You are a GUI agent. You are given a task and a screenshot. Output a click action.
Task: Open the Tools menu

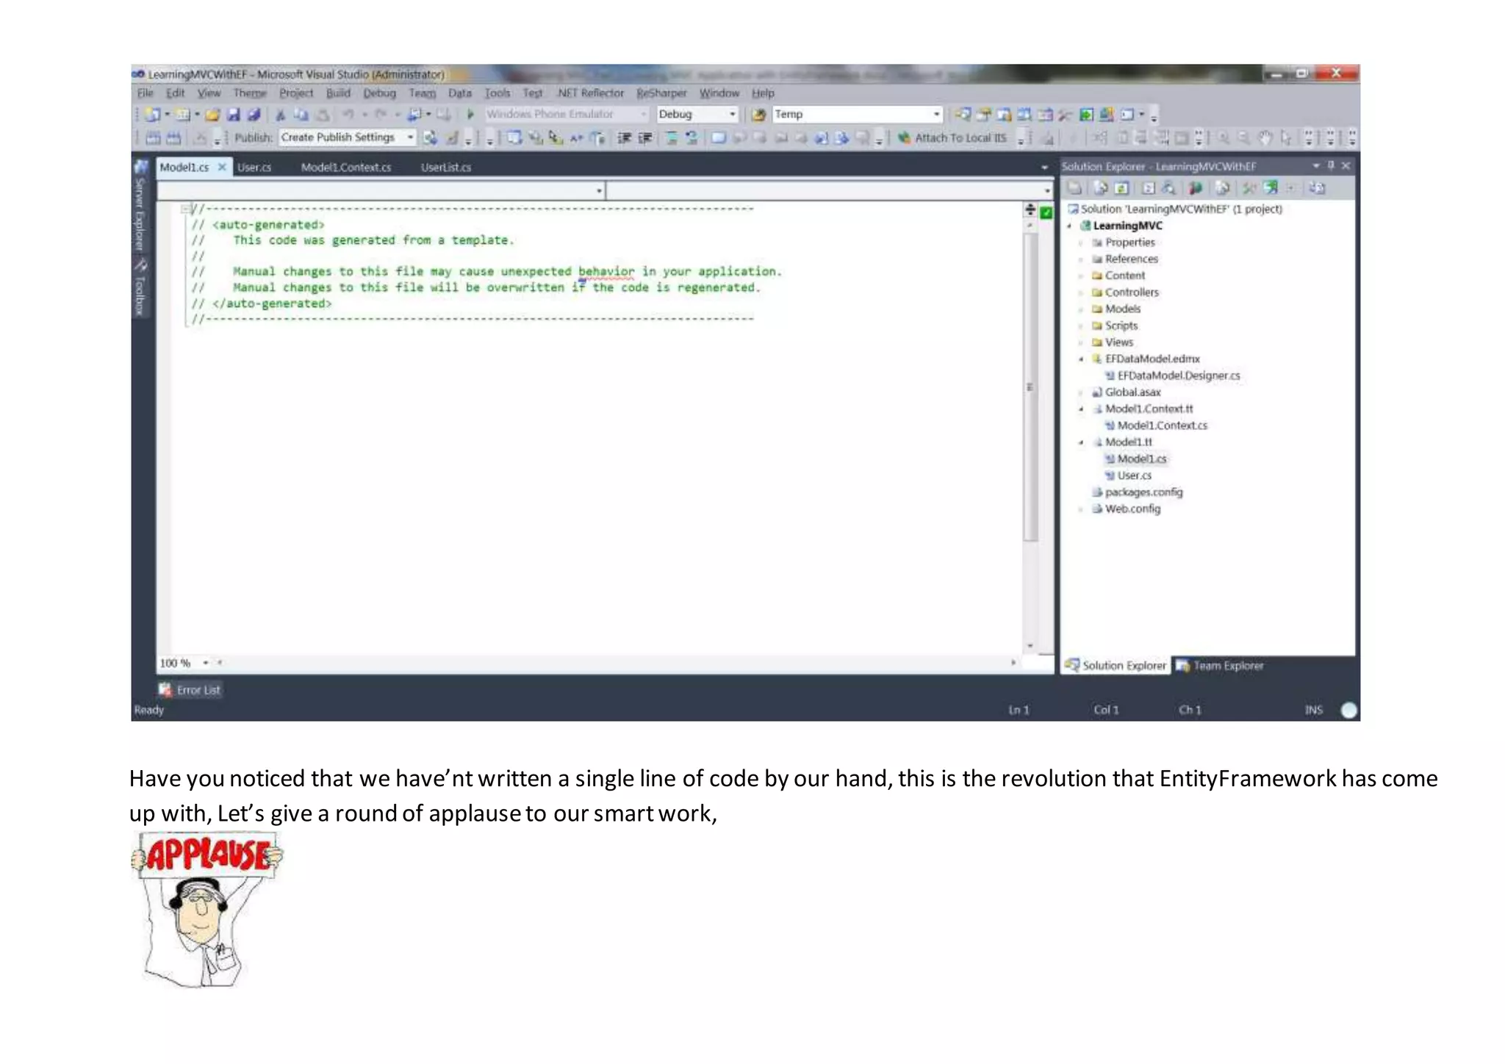(497, 93)
